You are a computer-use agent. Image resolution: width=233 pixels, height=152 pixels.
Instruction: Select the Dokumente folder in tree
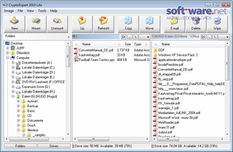click(35, 120)
